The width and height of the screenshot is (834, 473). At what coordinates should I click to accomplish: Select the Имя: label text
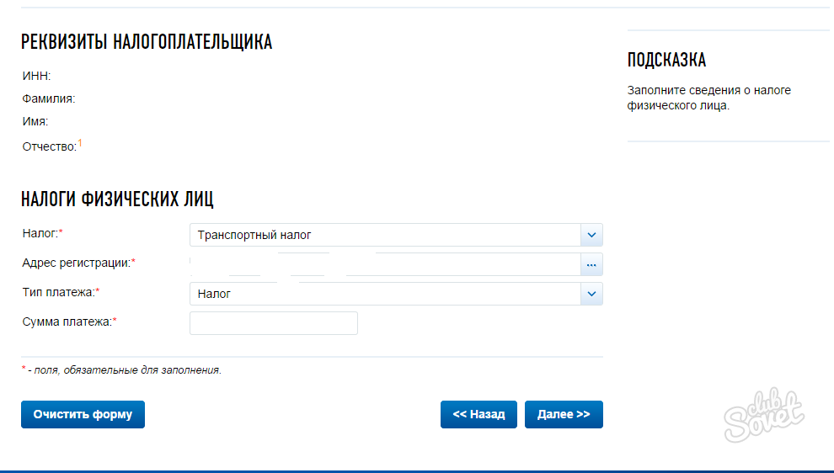(x=35, y=122)
